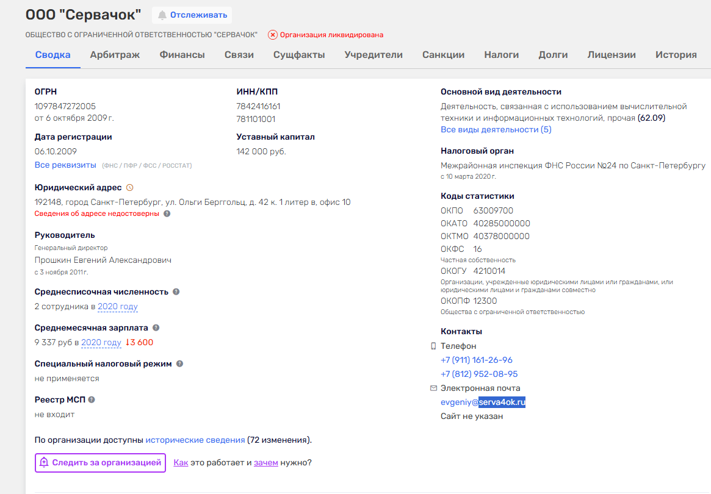711x494 pixels.
Task: Click the tax authority name ФНС России №24
Action: (572, 166)
